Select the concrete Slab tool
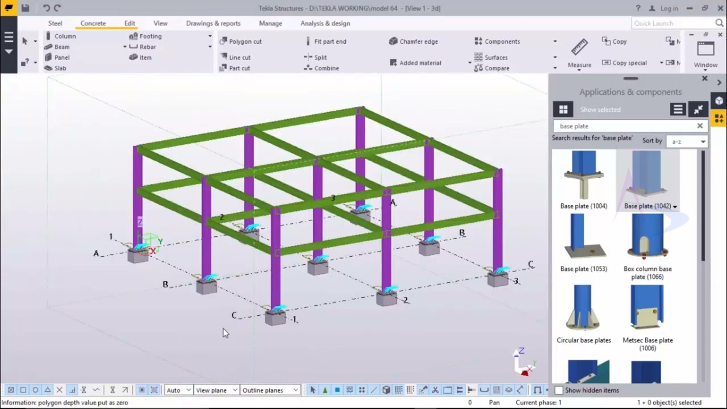 (55, 68)
